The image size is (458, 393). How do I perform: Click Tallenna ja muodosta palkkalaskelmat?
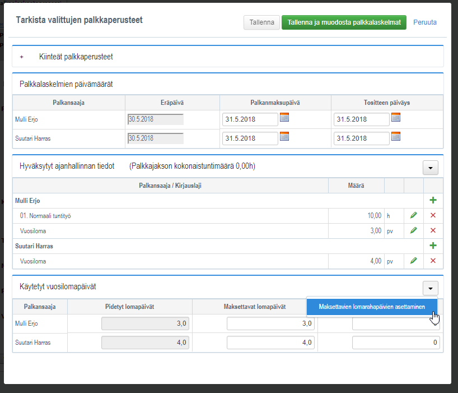344,22
